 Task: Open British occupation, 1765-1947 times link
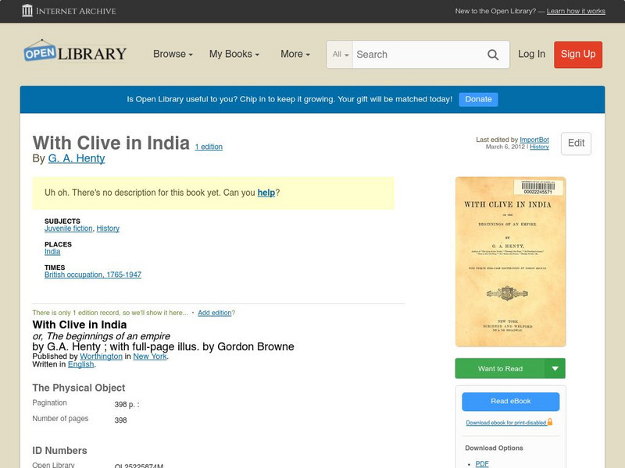pos(93,275)
